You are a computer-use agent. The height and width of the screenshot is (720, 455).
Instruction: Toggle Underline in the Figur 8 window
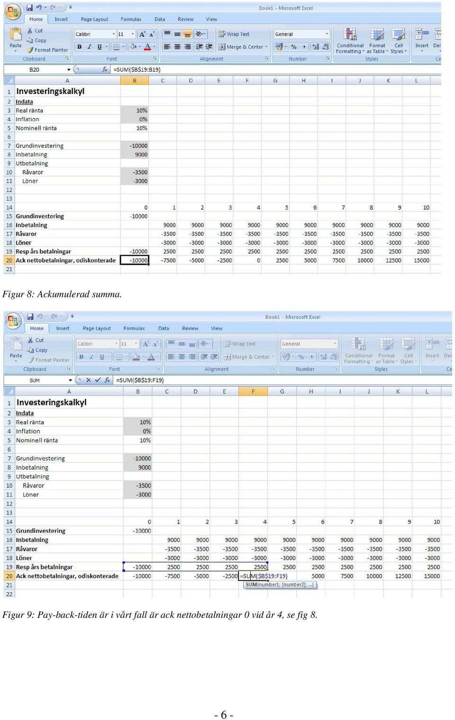tap(99, 46)
